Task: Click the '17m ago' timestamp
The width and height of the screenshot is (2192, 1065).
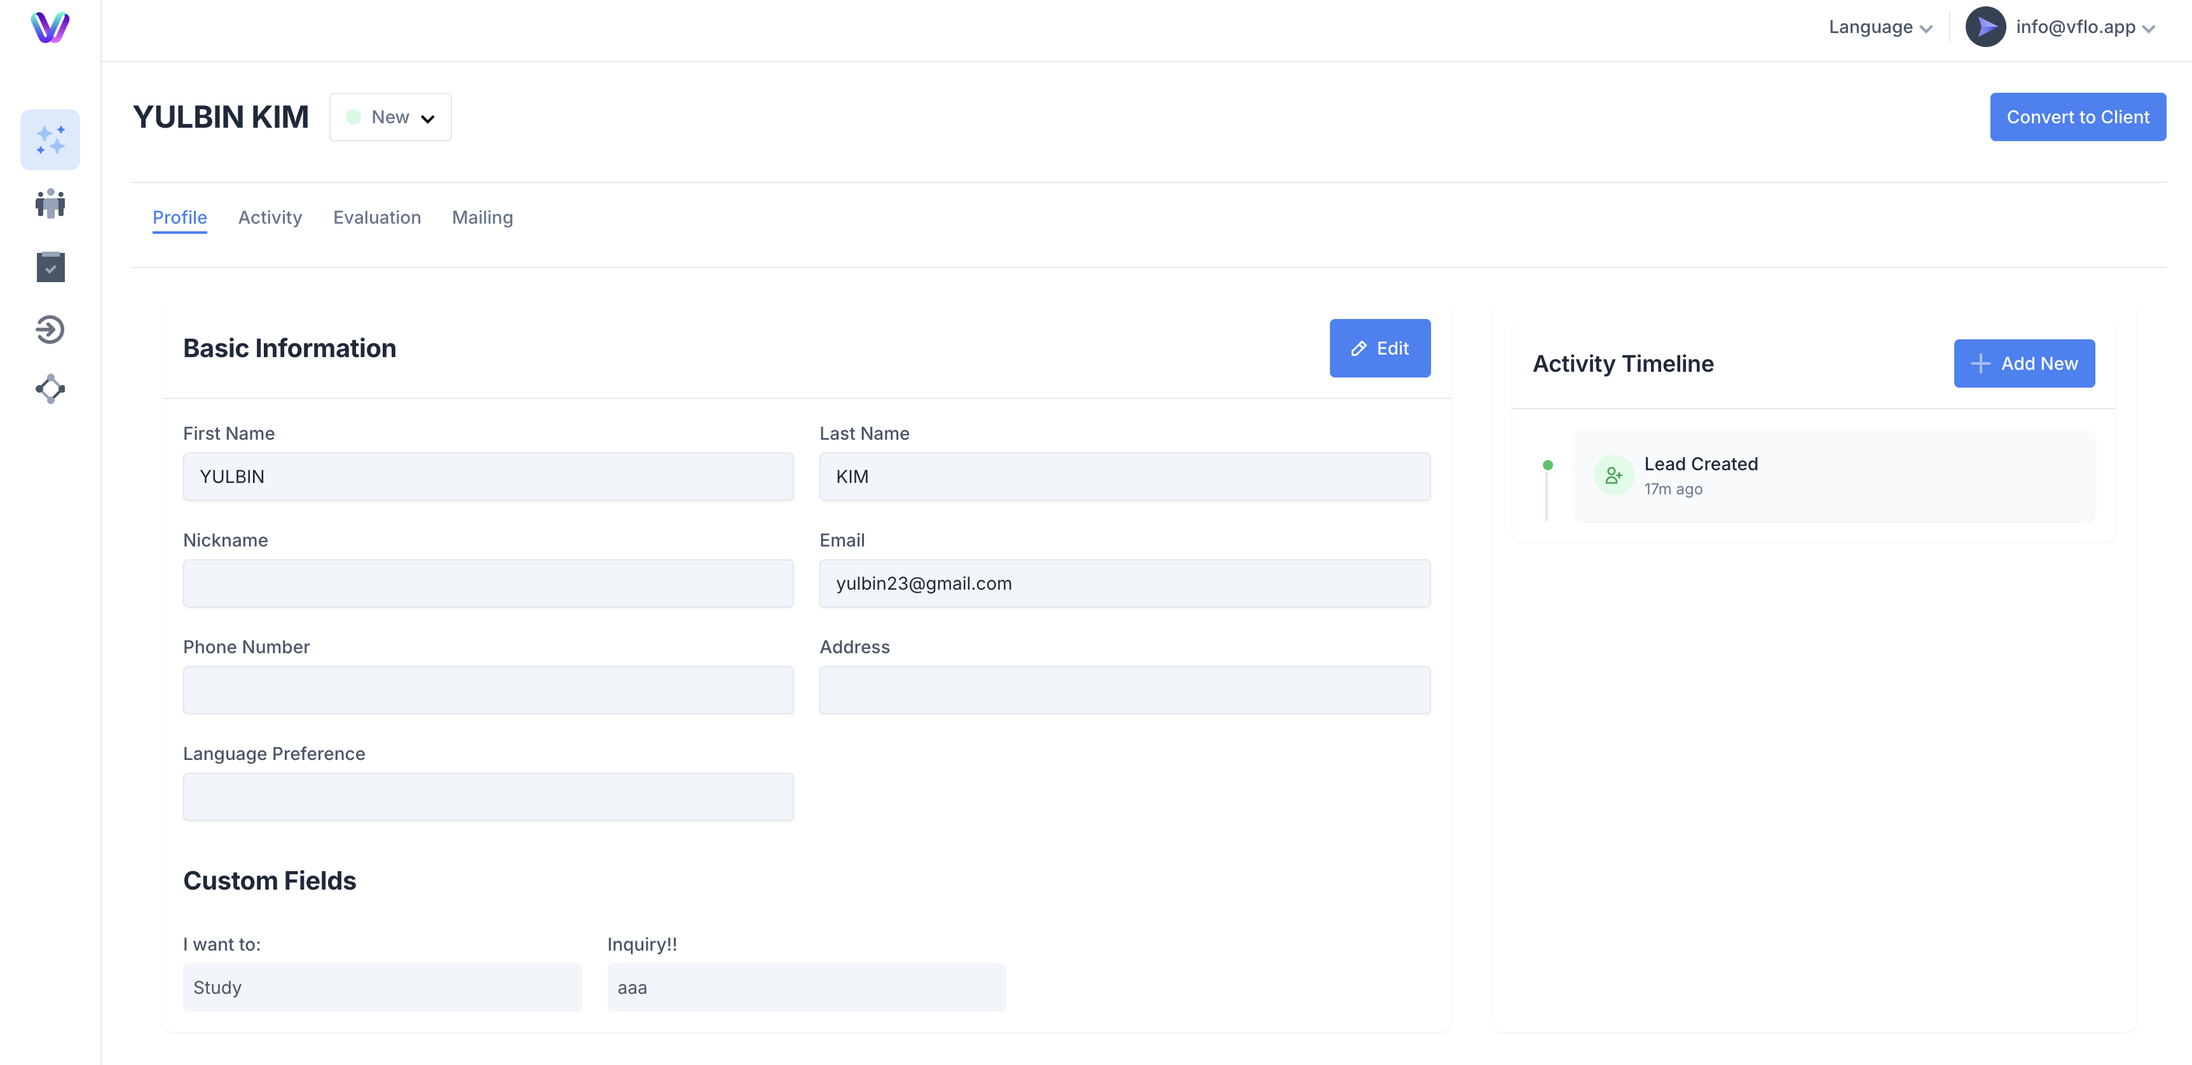Action: tap(1673, 489)
